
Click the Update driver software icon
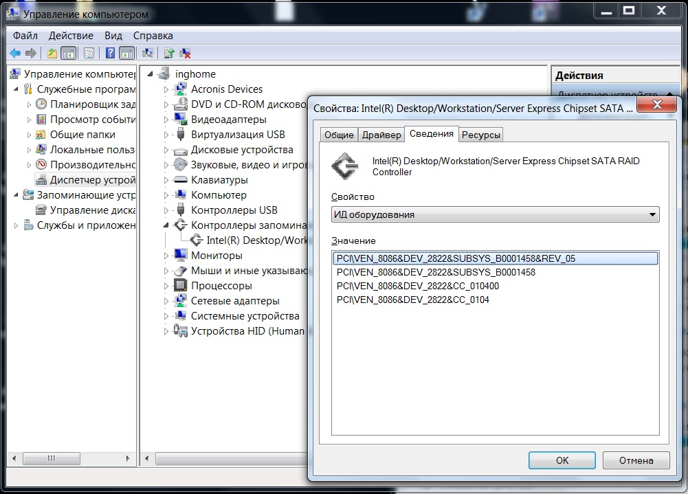click(x=169, y=54)
